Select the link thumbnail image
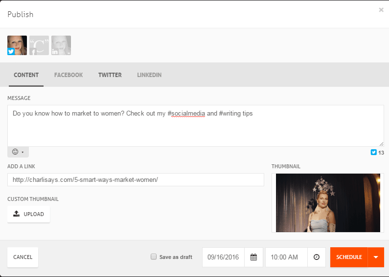The image size is (389, 277). pos(328,203)
